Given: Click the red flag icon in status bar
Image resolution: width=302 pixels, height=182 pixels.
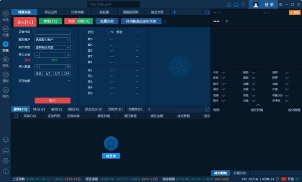Looking at the screenshot, I should point(284,179).
